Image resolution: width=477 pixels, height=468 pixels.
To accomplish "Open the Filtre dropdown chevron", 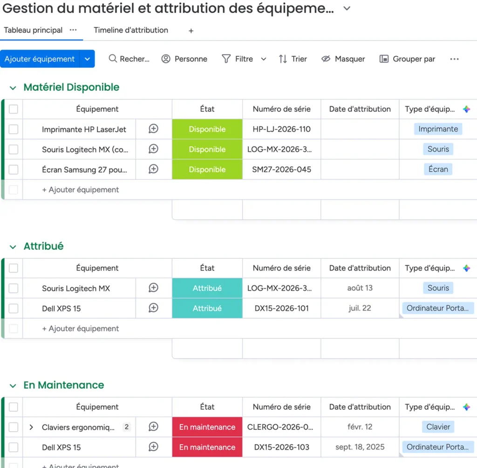I will (x=264, y=59).
